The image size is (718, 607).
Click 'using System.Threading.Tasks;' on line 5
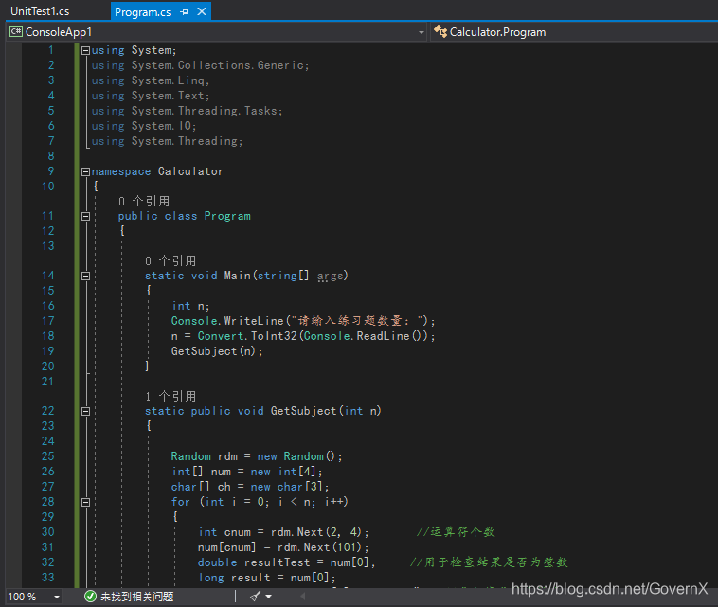(187, 111)
